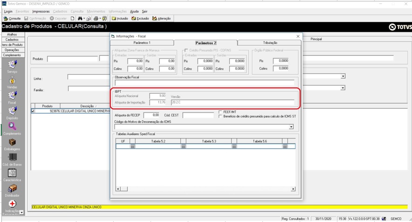Click the Tabela 5.2 column header

(x=158, y=141)
